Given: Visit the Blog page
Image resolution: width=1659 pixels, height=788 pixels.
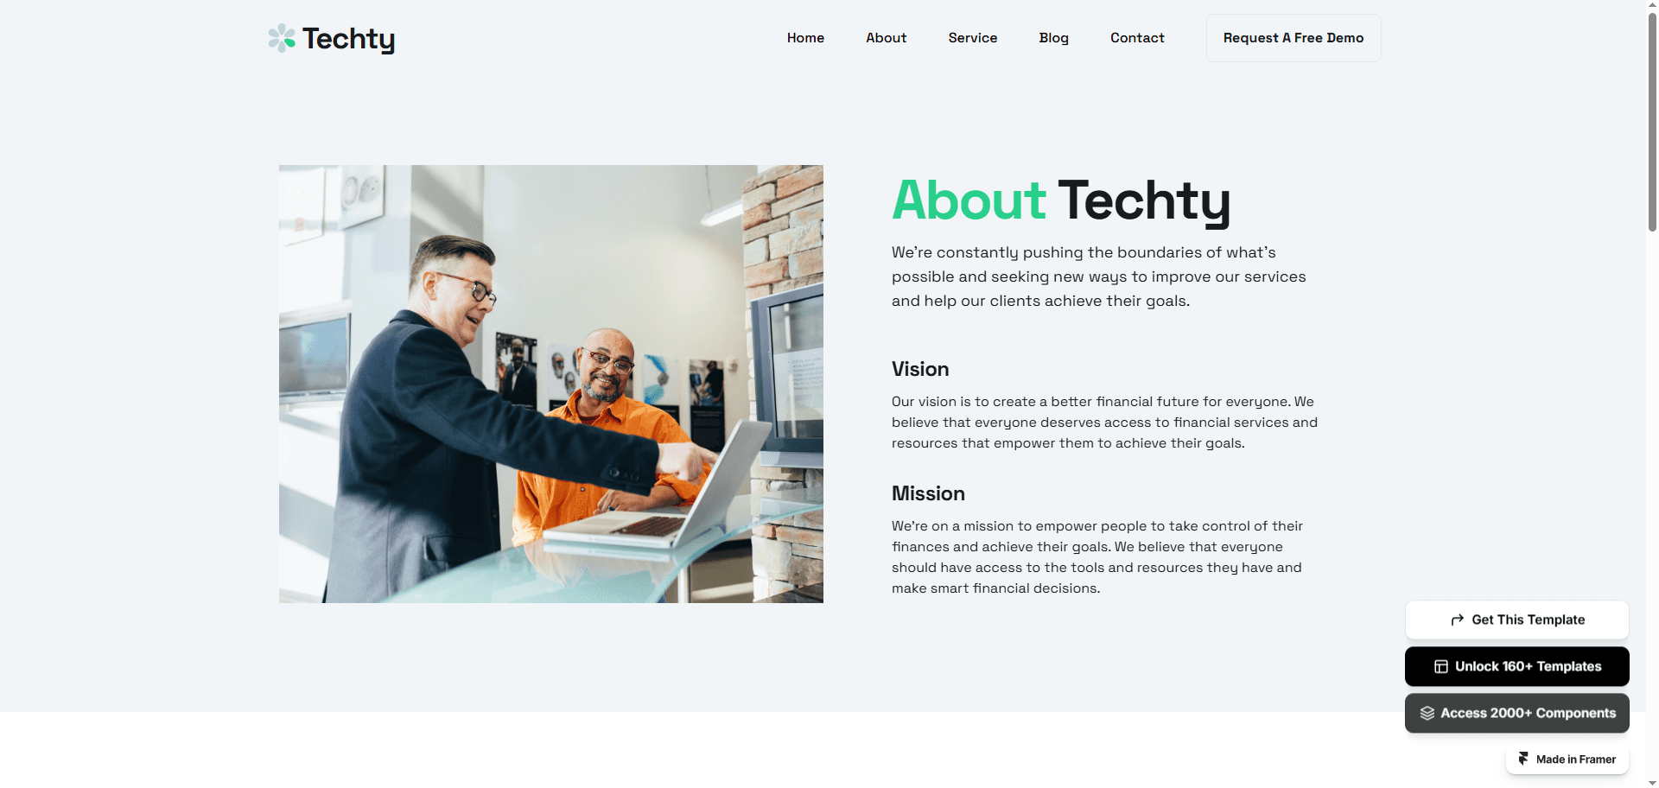Looking at the screenshot, I should [1053, 38].
